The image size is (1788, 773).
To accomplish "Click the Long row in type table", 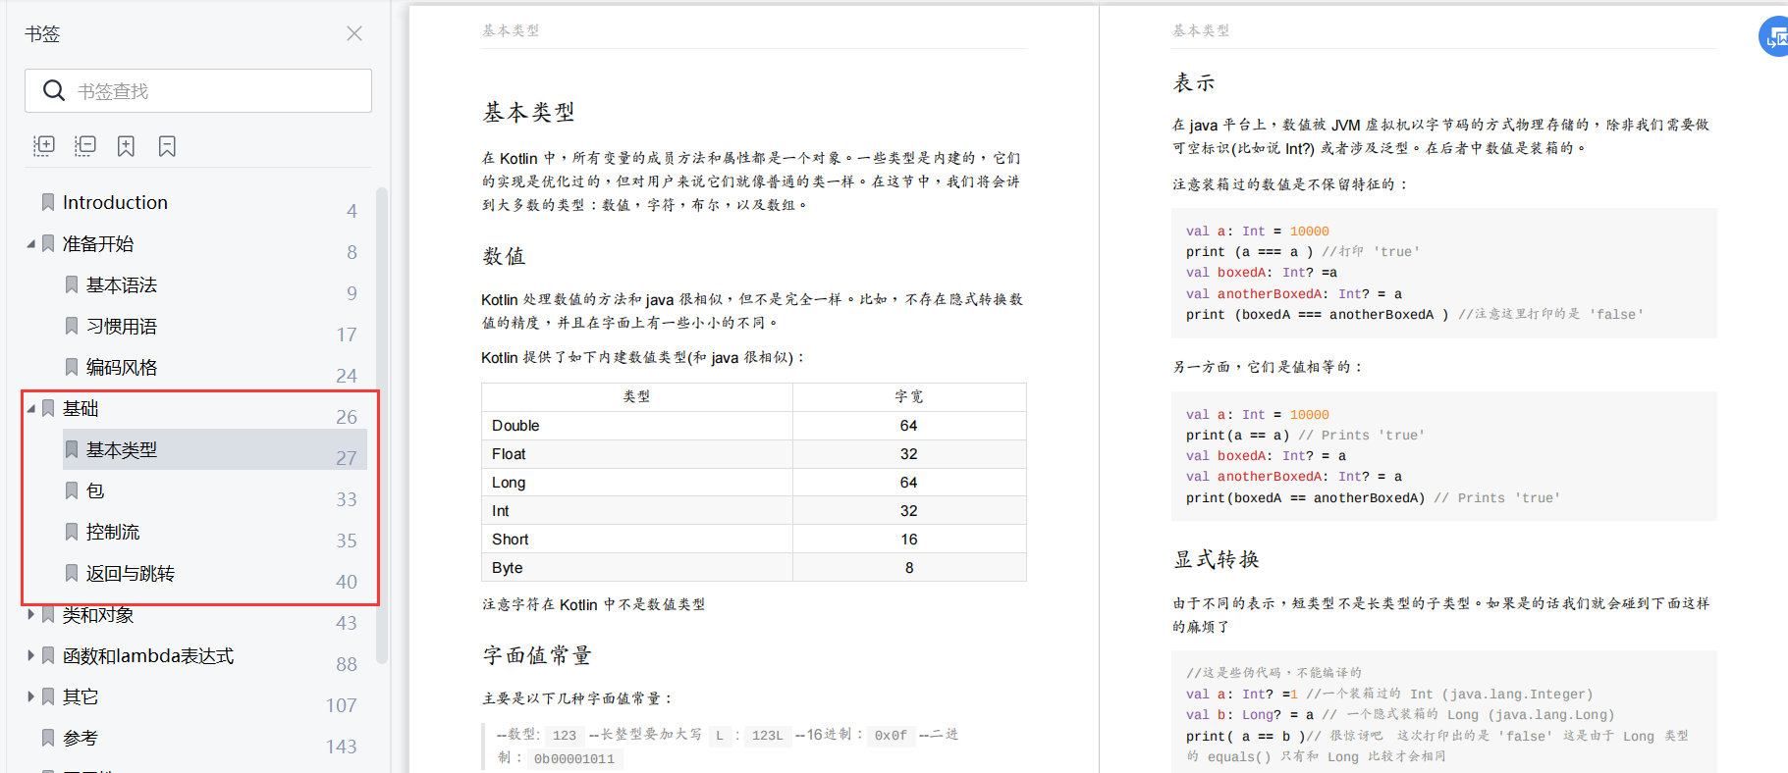I will [753, 483].
